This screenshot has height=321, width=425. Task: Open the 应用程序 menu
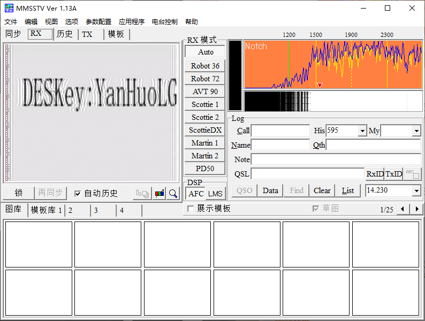coord(132,22)
